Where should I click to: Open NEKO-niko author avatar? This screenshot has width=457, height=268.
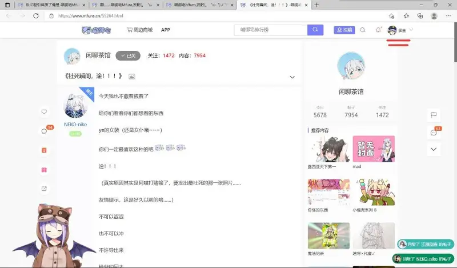[x=75, y=106]
